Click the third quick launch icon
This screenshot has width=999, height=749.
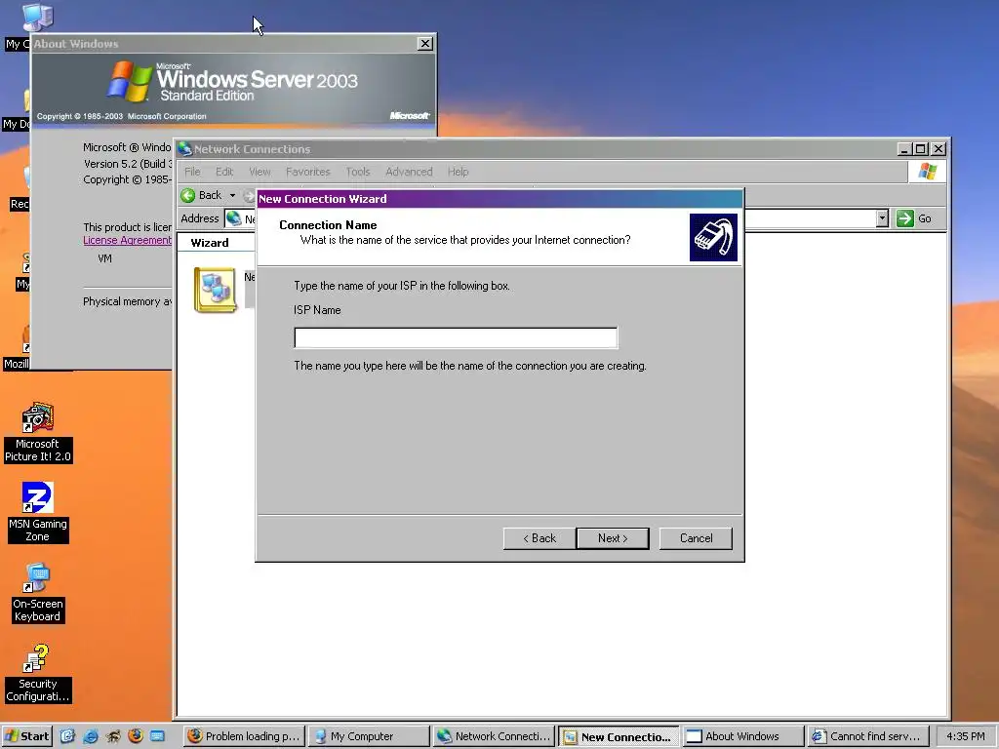pos(113,736)
